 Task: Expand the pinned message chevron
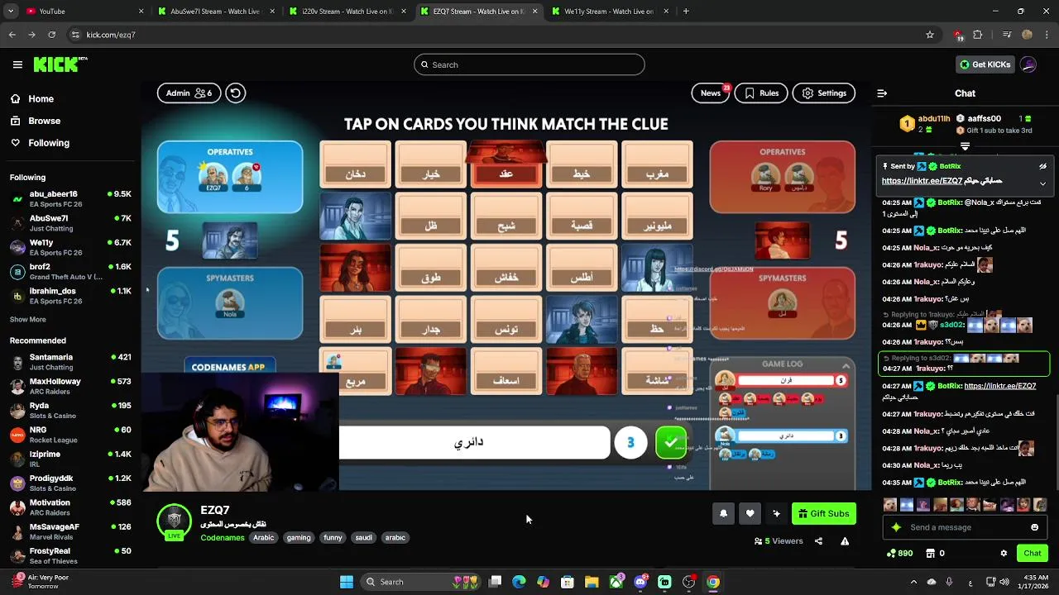(x=1042, y=183)
